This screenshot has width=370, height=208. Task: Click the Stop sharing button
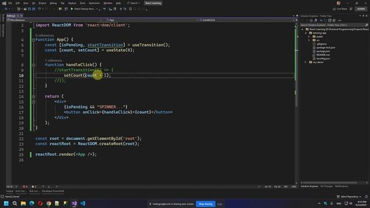(x=206, y=204)
